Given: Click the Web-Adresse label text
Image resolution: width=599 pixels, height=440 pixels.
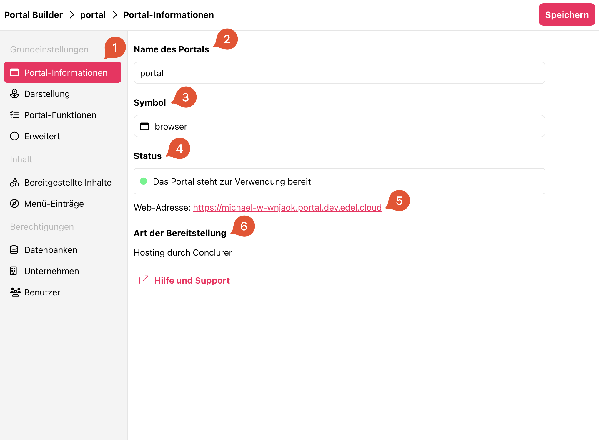Looking at the screenshot, I should pyautogui.click(x=162, y=208).
